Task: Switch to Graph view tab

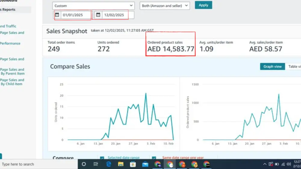Action: [272, 66]
